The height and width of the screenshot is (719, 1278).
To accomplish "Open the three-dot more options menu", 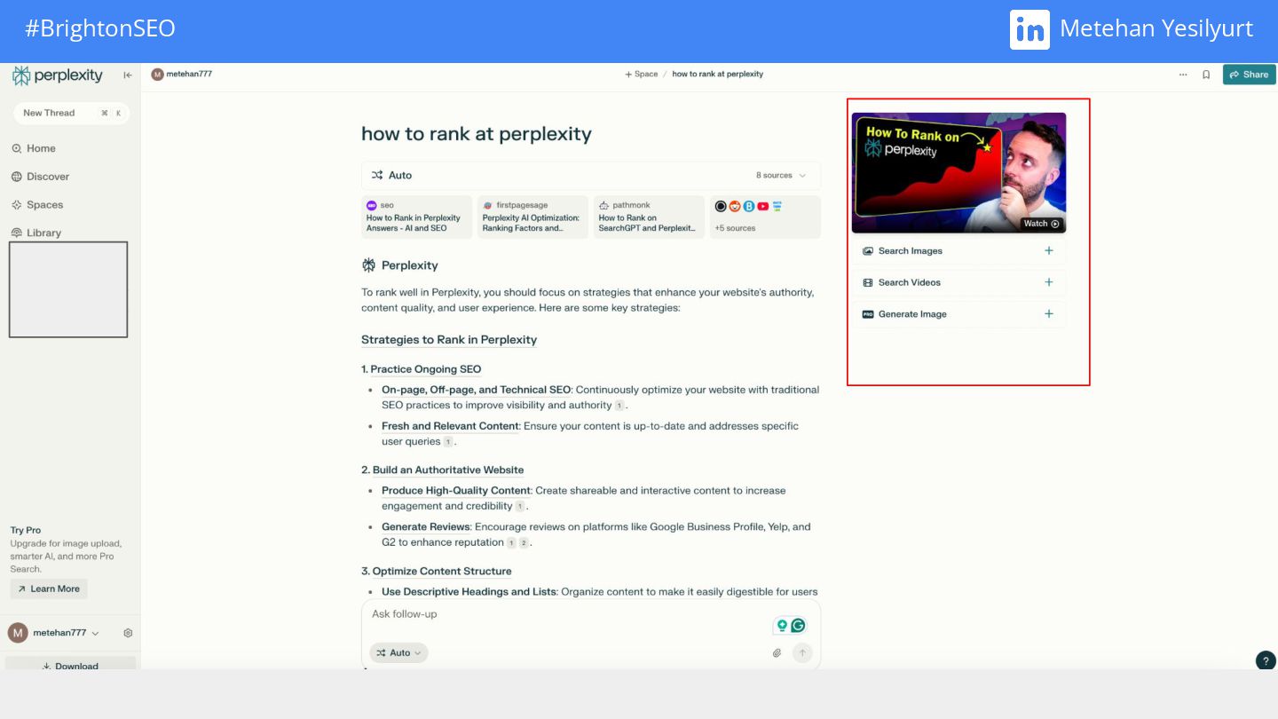I will [x=1183, y=75].
